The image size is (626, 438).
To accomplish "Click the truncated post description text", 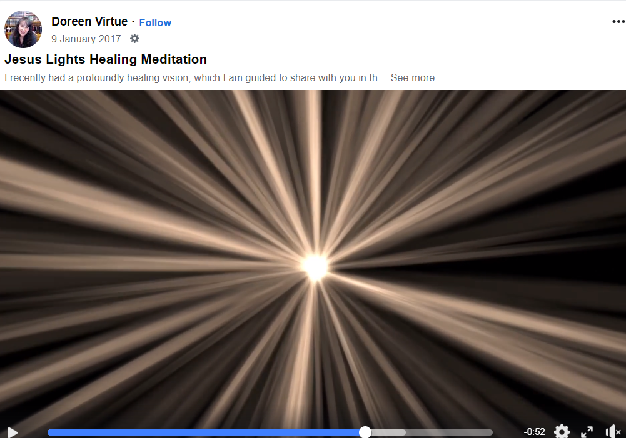I will (x=196, y=77).
